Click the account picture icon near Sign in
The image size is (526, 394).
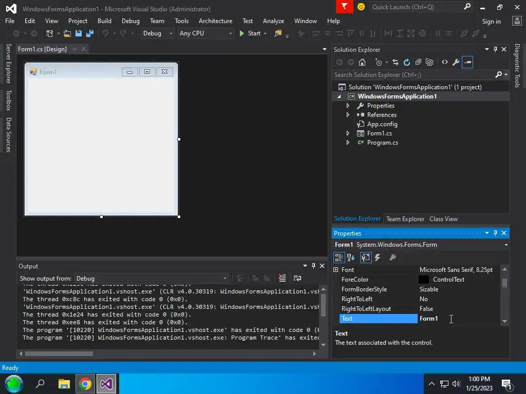517,21
